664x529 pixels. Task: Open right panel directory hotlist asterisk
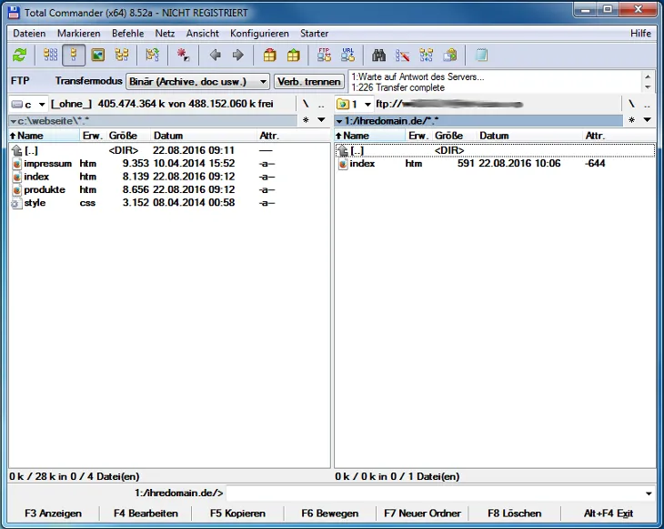pyautogui.click(x=631, y=120)
